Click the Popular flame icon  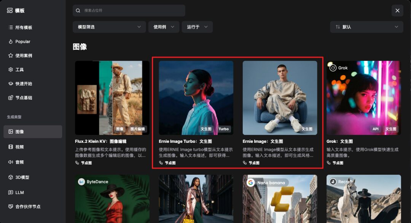11,41
